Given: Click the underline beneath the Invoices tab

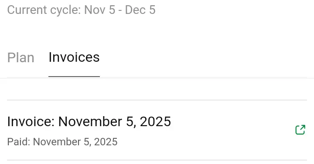Looking at the screenshot, I should (x=74, y=76).
